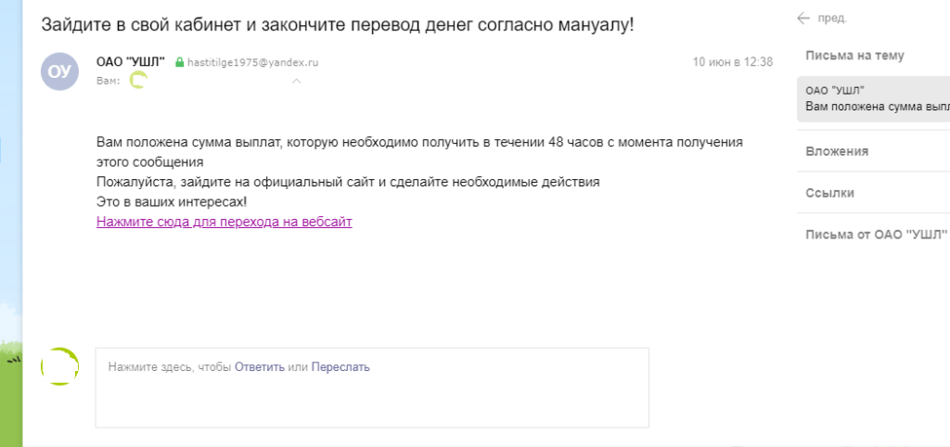Screen dimensions: 950x447
Task: Expand the "Вложения" section
Action: coord(836,151)
